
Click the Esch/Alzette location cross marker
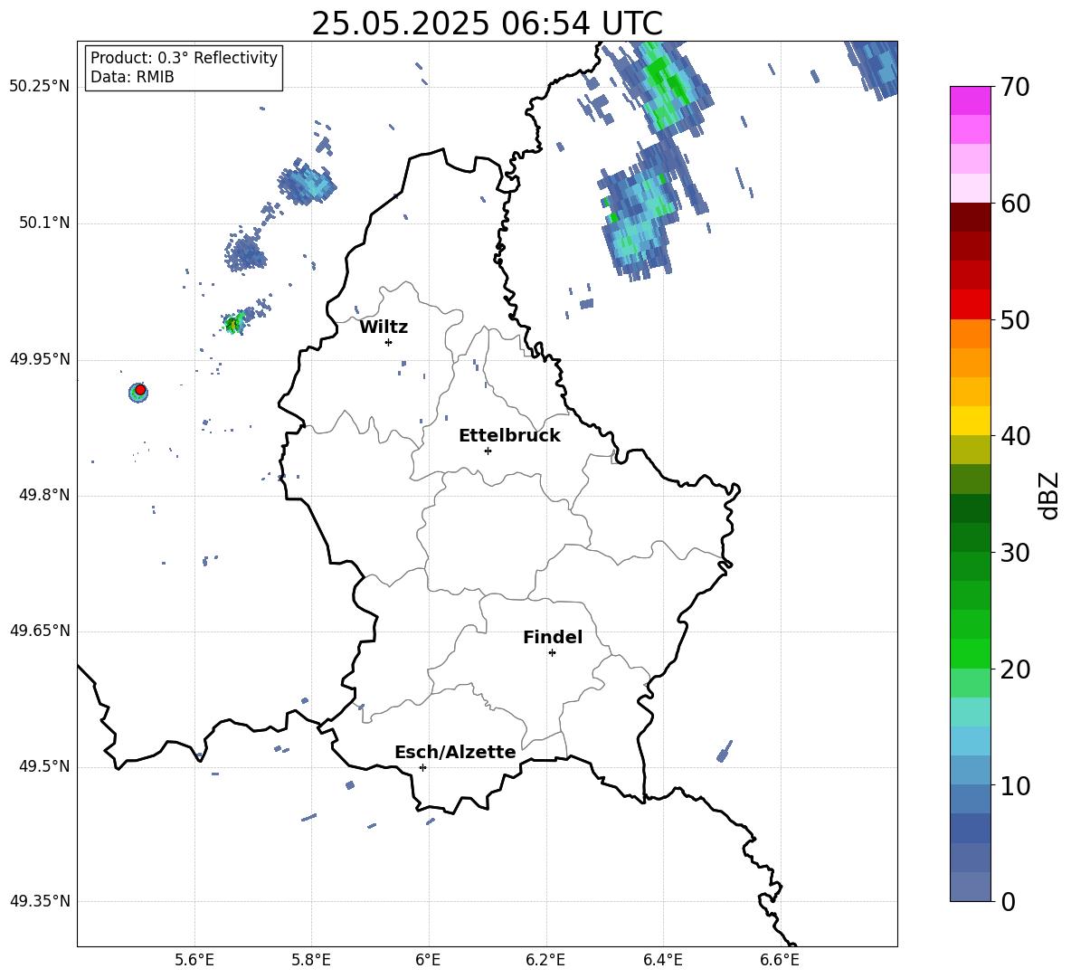click(422, 767)
